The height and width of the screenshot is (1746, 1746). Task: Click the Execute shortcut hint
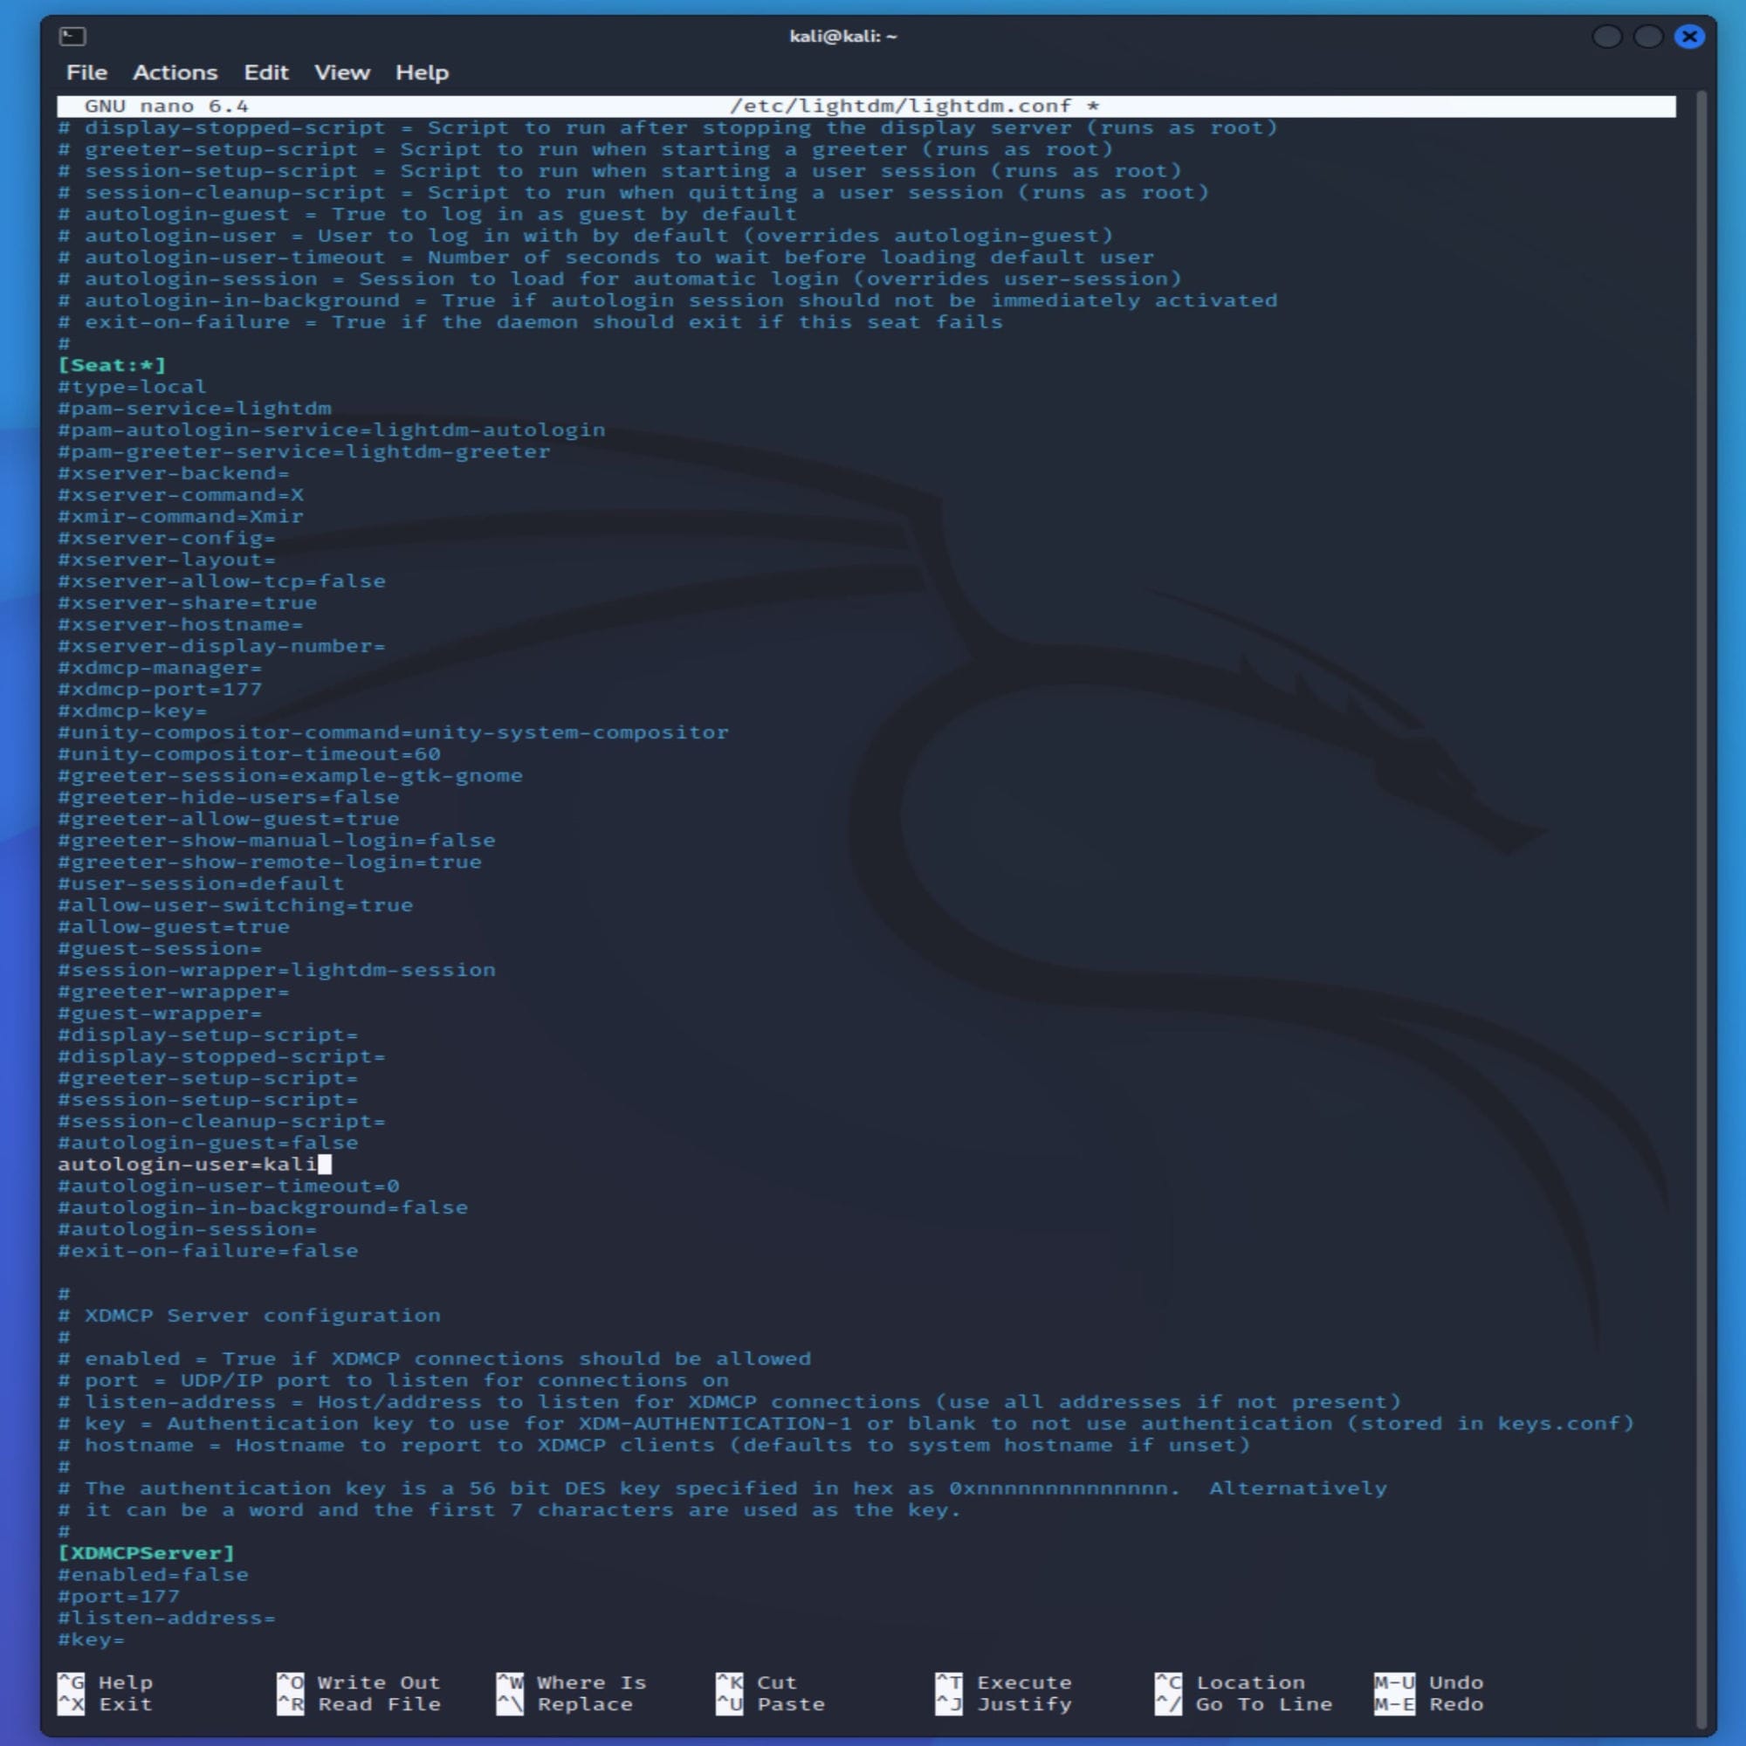[x=1025, y=1682]
